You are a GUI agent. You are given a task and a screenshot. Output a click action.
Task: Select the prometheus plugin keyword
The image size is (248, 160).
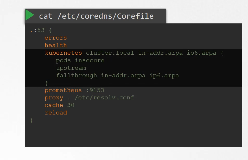point(63,91)
